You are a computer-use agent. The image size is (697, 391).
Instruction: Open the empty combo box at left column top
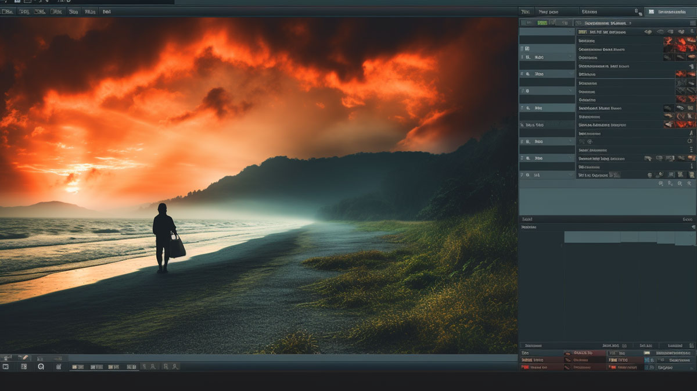(x=547, y=32)
